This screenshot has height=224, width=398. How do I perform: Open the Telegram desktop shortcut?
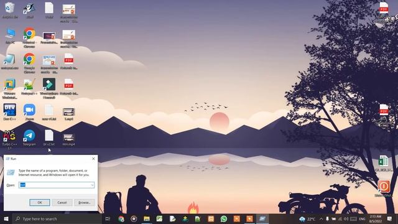pos(29,138)
